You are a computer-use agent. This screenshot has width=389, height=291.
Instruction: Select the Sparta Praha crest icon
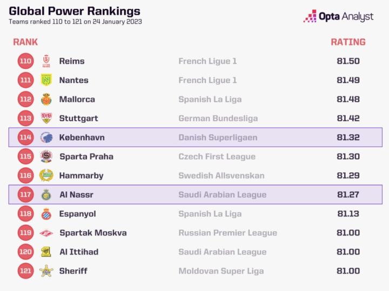click(46, 156)
